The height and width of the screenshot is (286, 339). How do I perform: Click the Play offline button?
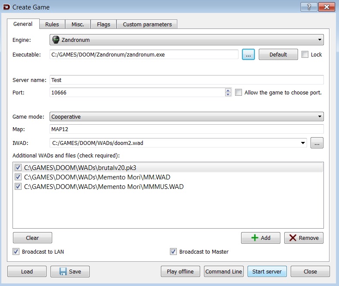click(180, 271)
